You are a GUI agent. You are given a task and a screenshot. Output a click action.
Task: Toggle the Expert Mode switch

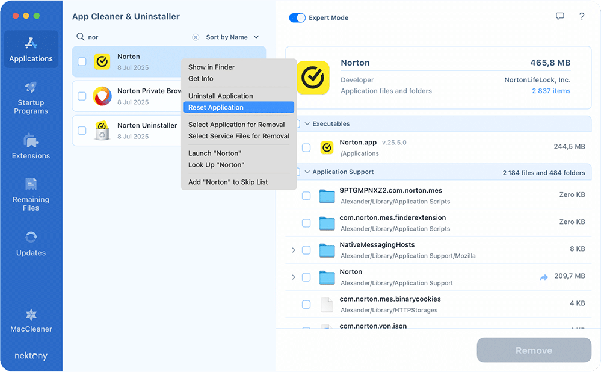297,17
